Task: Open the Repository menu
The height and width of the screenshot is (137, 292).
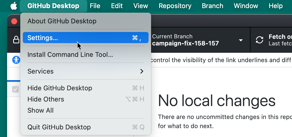Action: tap(175, 6)
